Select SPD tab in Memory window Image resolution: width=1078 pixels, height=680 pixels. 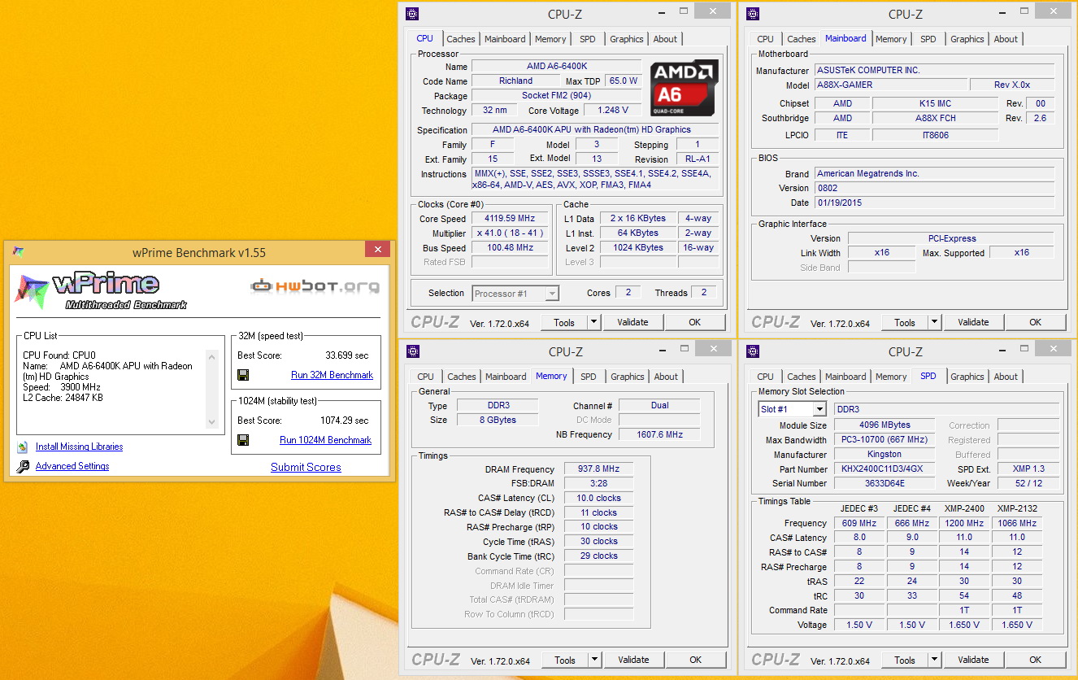pos(589,377)
